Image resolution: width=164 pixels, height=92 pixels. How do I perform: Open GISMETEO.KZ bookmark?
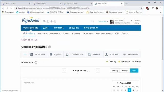click(x=56, y=12)
